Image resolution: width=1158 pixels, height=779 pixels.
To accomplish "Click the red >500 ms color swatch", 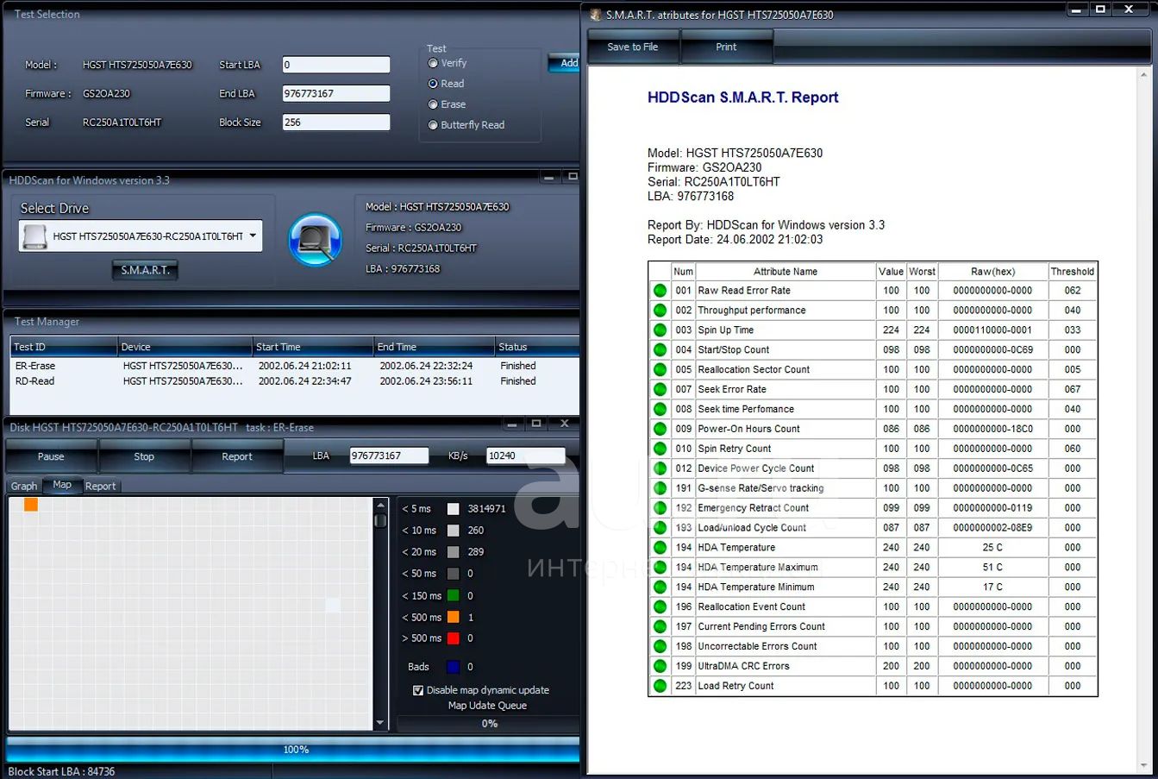I will click(454, 638).
